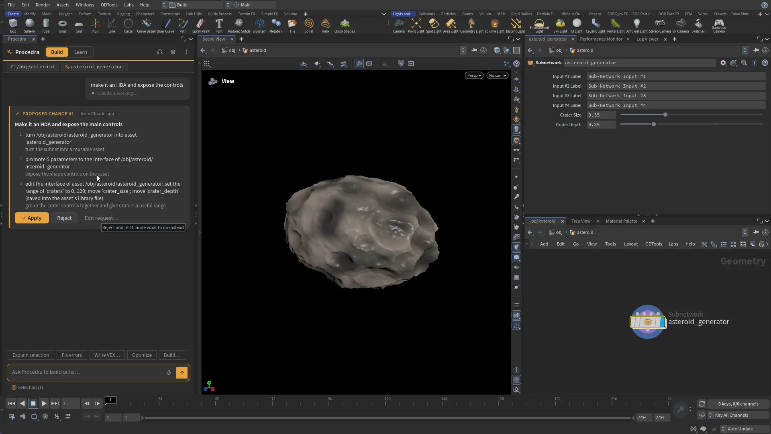Click Edit request link

101,218
